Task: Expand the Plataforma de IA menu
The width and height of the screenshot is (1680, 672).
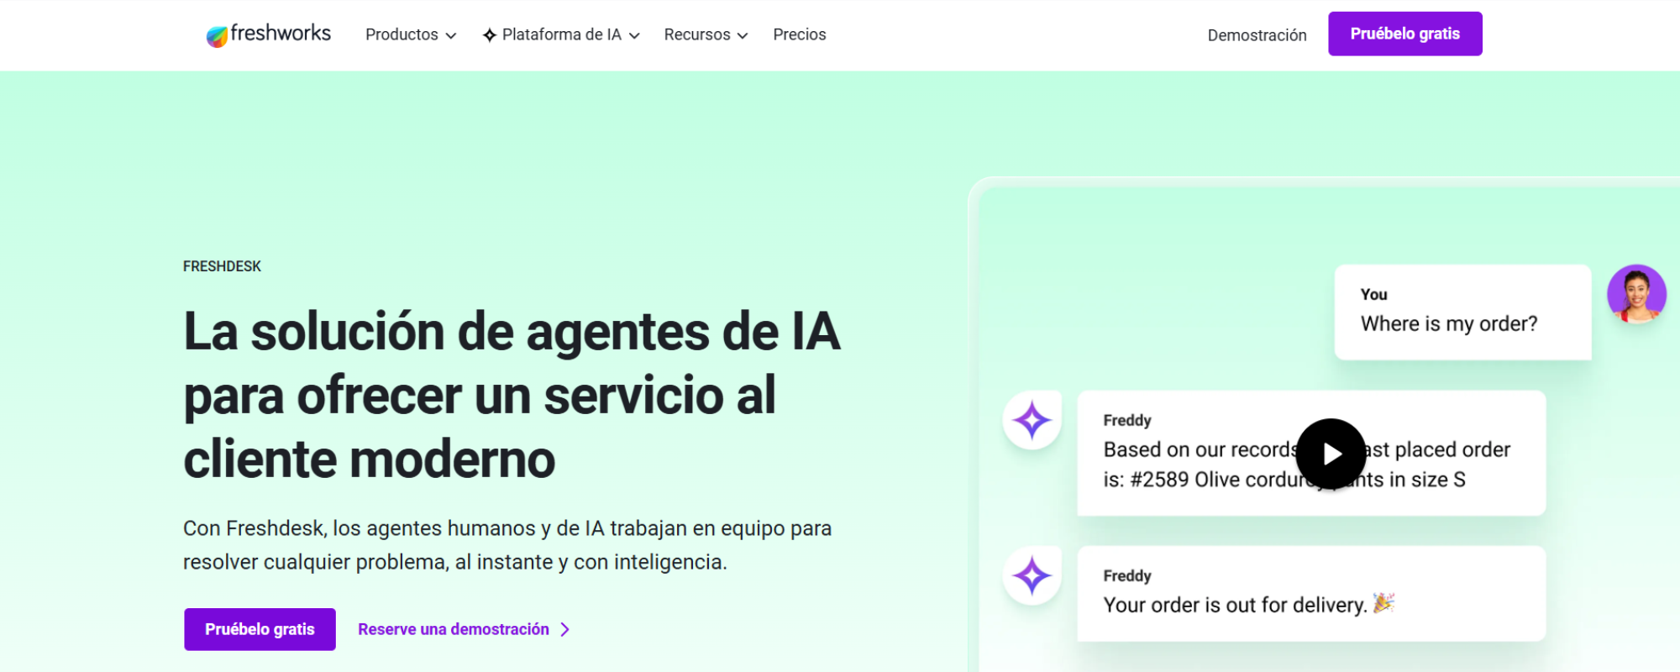Action: click(561, 34)
